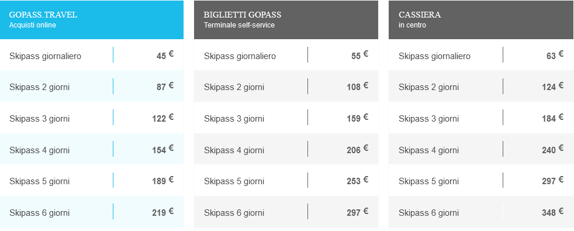Viewport: 574px width, 231px height.
Task: Click Skipass giornaliero row at 45 €
Action: click(92, 55)
